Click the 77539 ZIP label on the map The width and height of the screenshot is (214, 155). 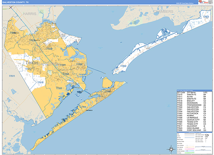[49, 49]
